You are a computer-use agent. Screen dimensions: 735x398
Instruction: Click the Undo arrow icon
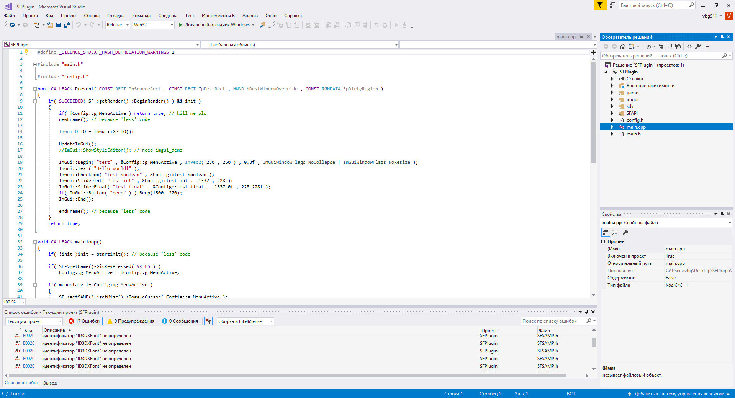[78, 25]
